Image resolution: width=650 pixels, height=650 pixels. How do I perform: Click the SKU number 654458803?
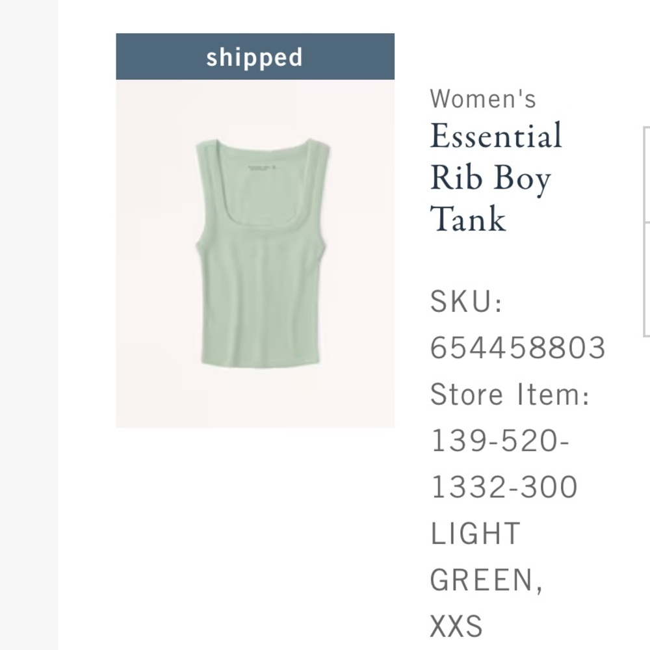coord(517,348)
